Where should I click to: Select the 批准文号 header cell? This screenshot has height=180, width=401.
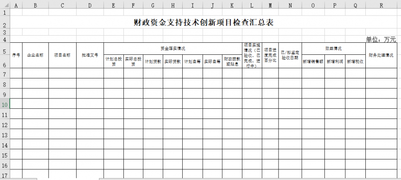[90, 55]
